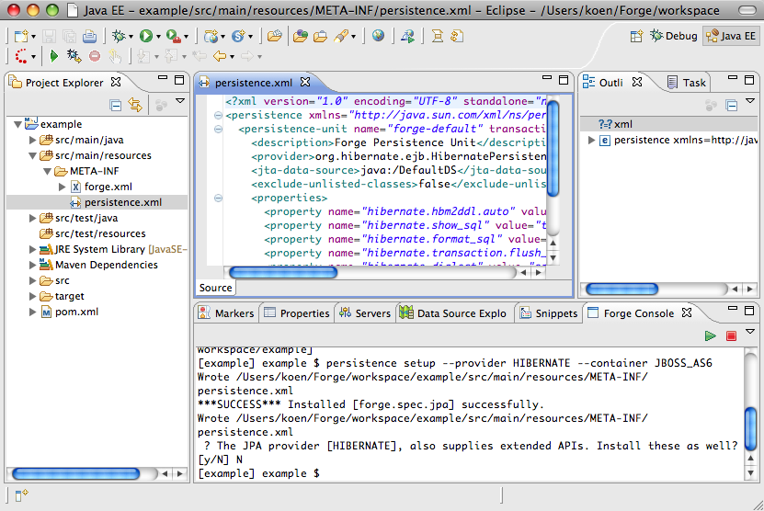The image size is (764, 511).
Task: Select pom.xml in Project Explorer
Action: (70, 312)
